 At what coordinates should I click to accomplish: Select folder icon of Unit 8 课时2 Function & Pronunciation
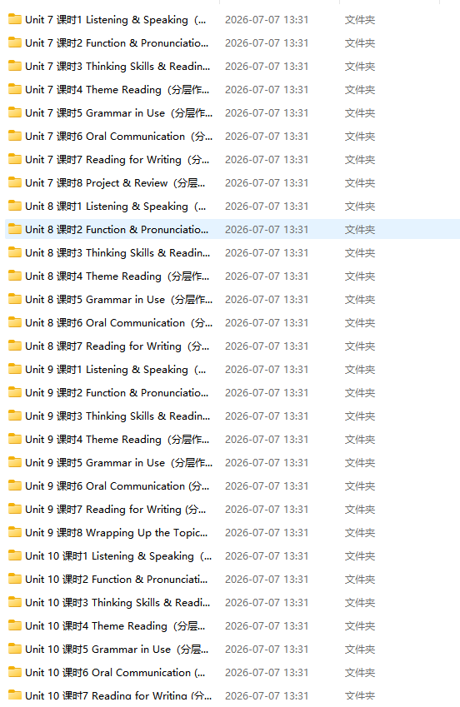pos(15,229)
